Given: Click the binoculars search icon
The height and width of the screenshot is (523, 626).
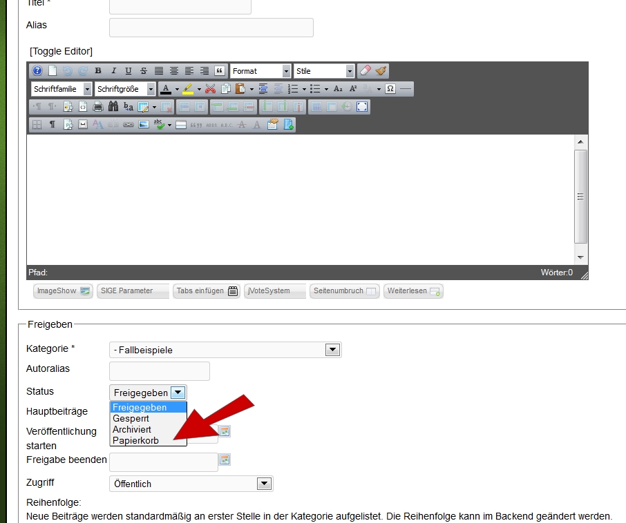Looking at the screenshot, I should (x=114, y=107).
